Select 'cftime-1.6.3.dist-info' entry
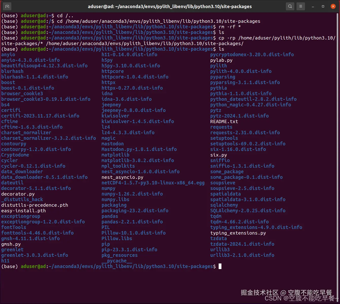340x304 pixels. [x=32, y=127]
